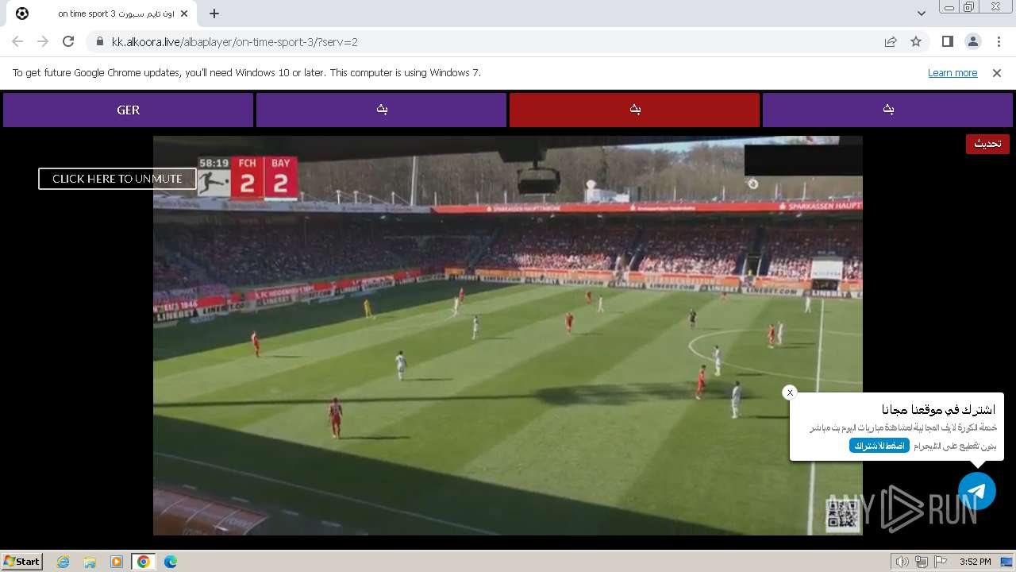Expand the tab search chevron
Screen dimensions: 1016x572
coord(921,14)
